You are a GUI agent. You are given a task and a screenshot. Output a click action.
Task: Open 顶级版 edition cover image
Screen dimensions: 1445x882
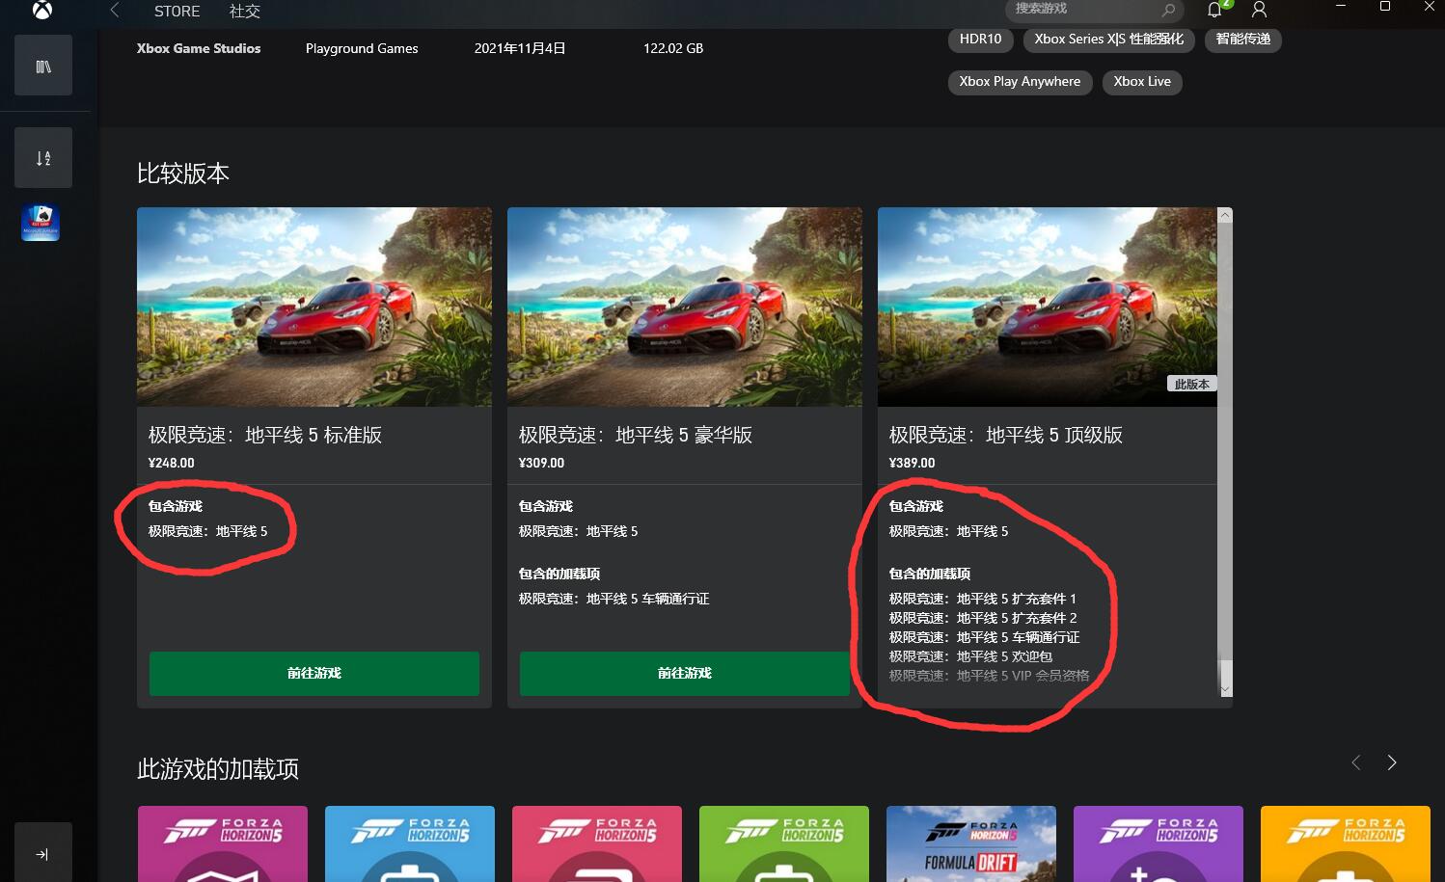1048,307
